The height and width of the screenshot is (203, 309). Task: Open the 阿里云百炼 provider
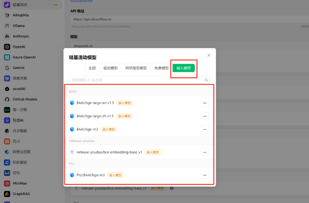coord(31,152)
